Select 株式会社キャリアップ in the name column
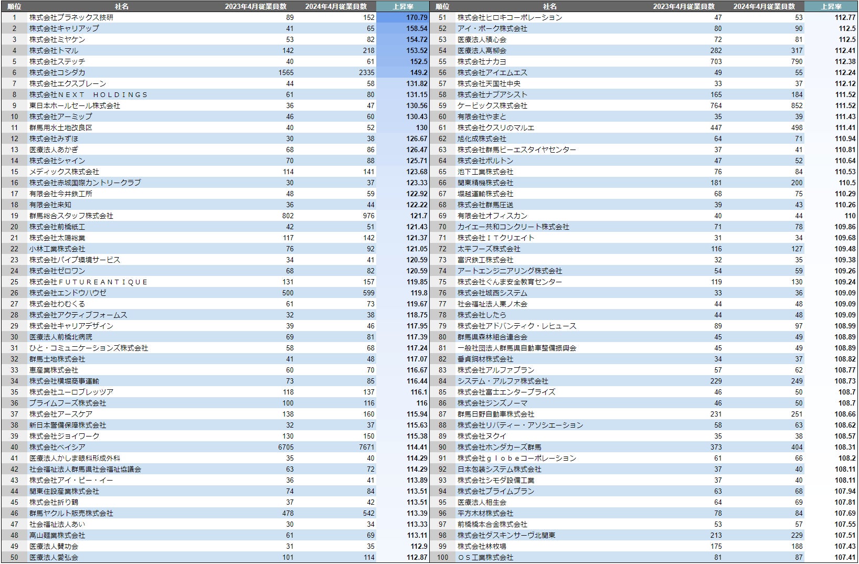The image size is (859, 564). tap(64, 28)
